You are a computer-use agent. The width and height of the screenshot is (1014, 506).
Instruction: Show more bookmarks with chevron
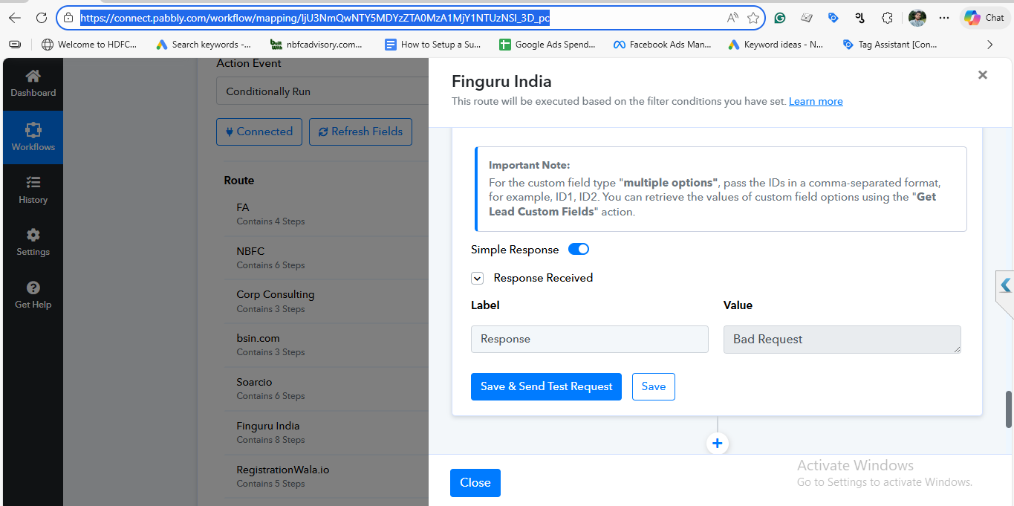click(989, 45)
